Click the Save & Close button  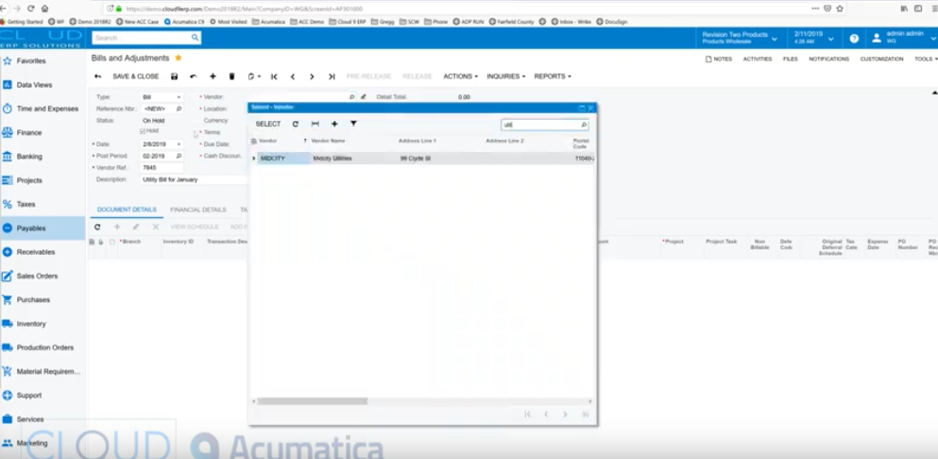tap(136, 76)
